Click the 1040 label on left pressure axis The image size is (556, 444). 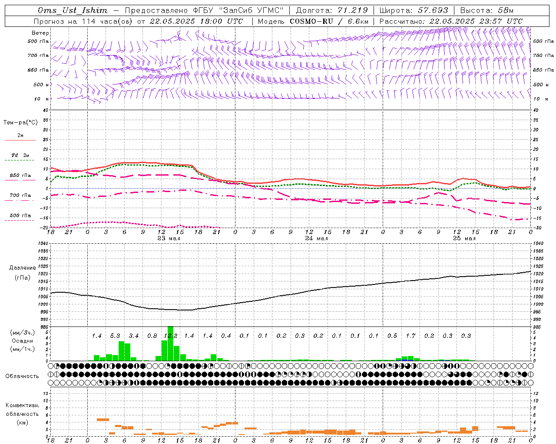(x=42, y=244)
